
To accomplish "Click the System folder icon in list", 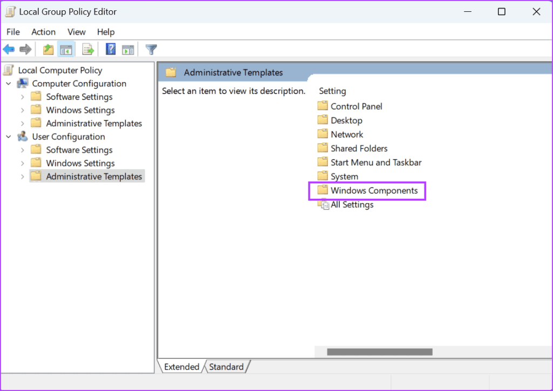I will click(322, 176).
